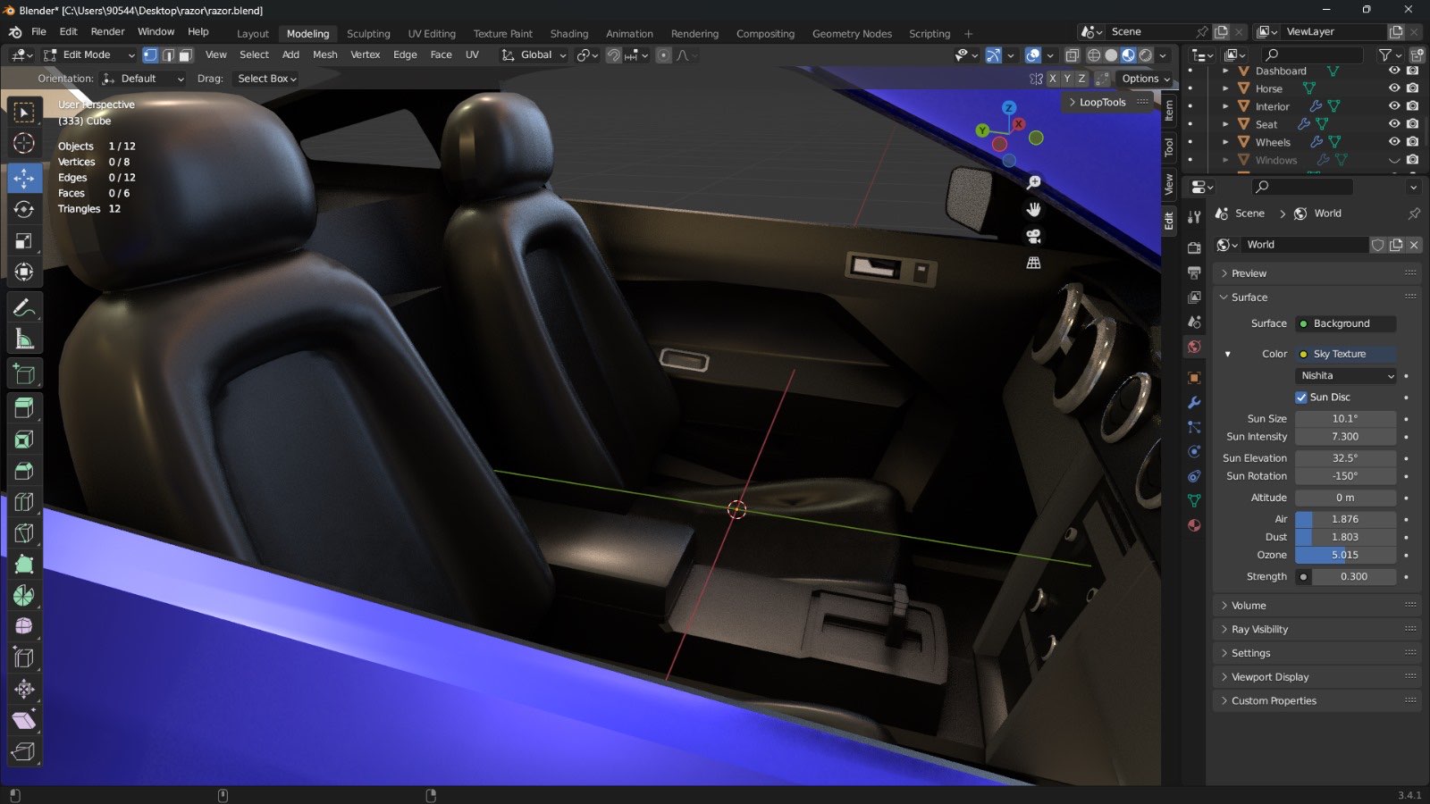Click the Air density slider
This screenshot has width=1430, height=804.
coord(1346,519)
